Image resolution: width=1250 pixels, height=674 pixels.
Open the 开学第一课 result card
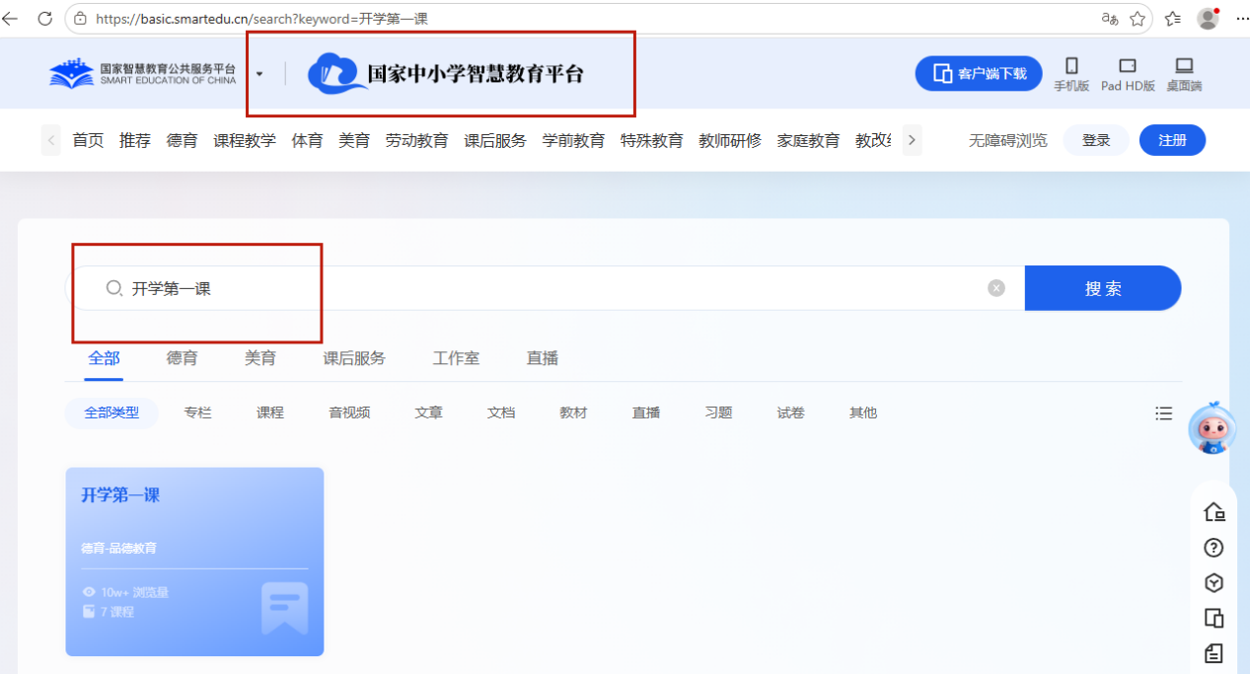tap(194, 562)
